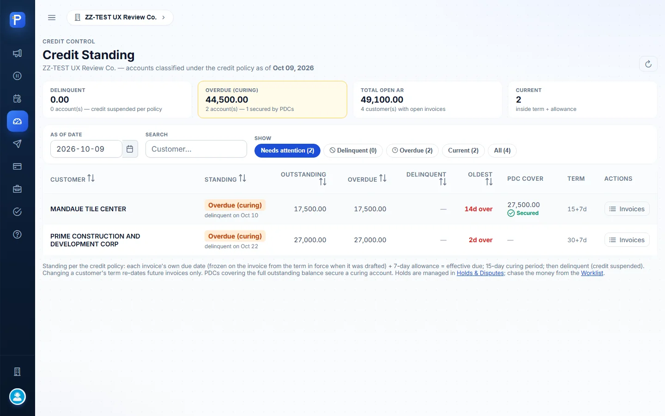Switch filter to All (4)
Screen dimensions: 665x416
tap(502, 151)
